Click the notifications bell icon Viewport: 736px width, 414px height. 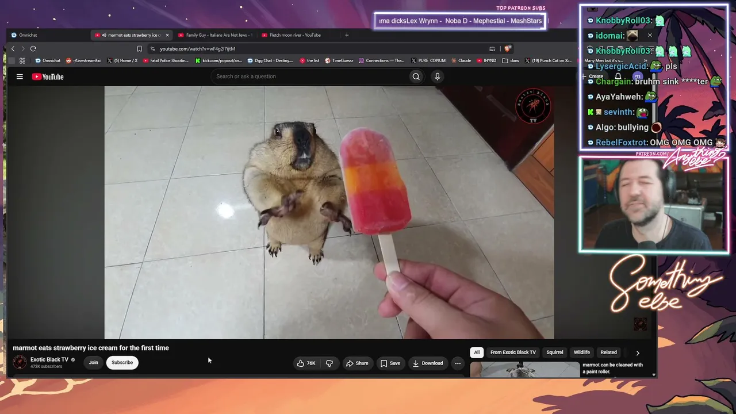pyautogui.click(x=618, y=76)
